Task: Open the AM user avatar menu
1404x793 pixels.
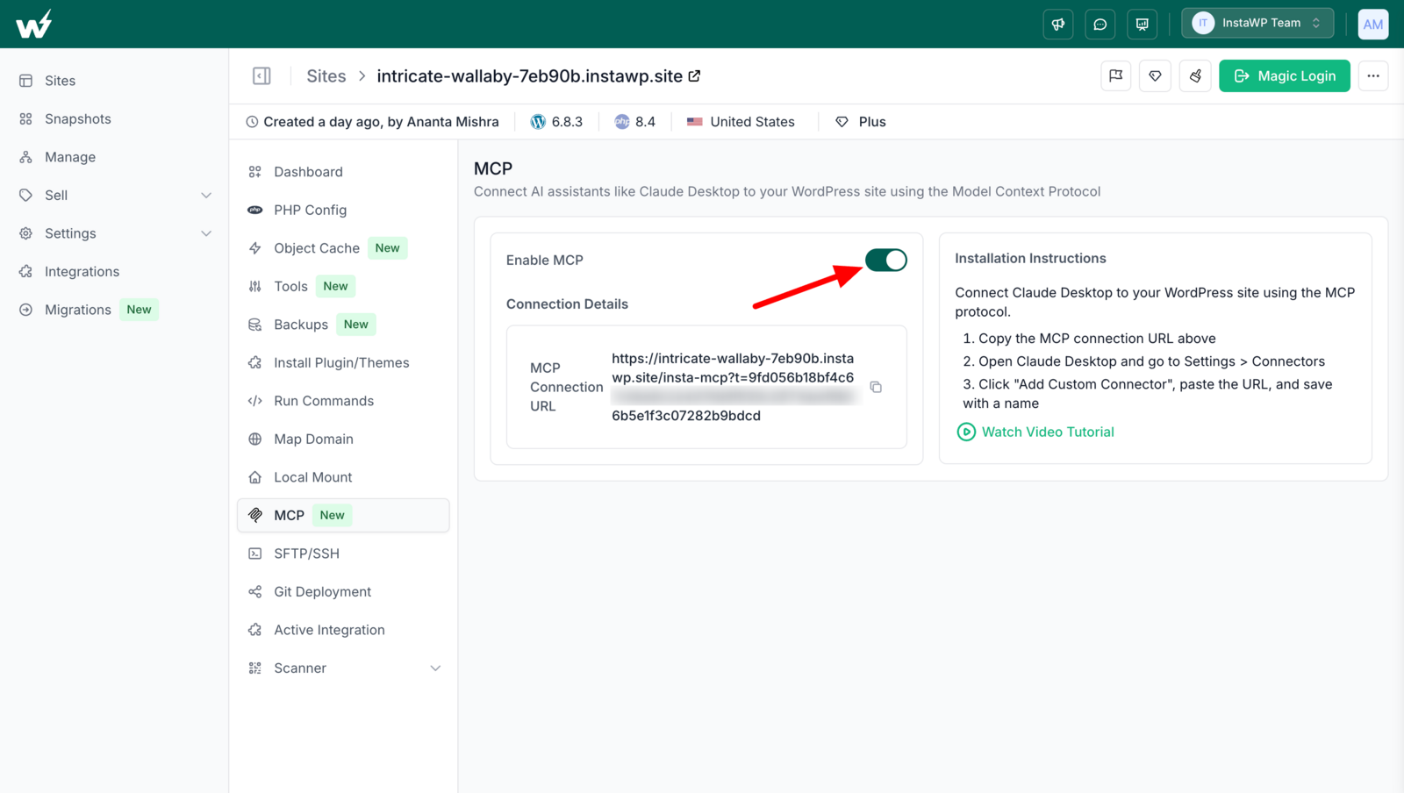Action: (1373, 24)
